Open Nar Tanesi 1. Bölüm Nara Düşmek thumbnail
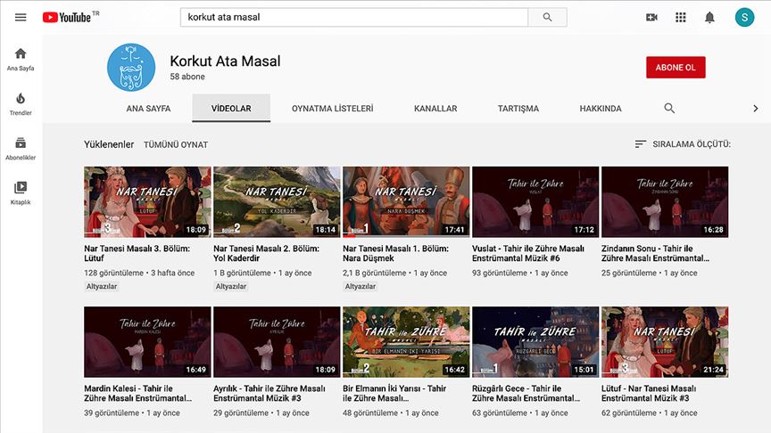 pyautogui.click(x=406, y=201)
